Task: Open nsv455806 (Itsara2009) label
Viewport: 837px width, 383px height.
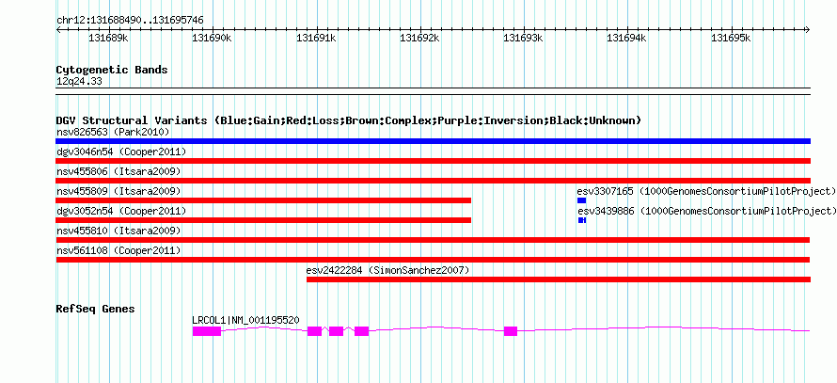Action: click(118, 171)
